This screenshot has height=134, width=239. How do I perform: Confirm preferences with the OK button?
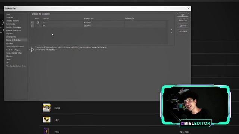coord(183,15)
